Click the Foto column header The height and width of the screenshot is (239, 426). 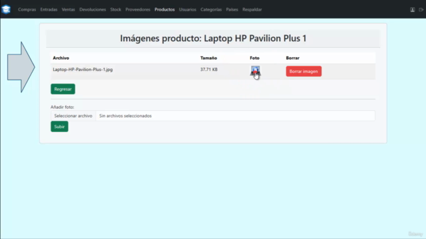tap(254, 58)
